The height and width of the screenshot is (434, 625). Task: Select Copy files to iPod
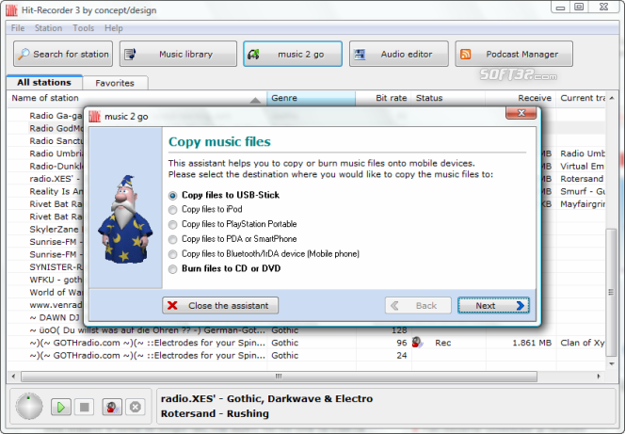click(205, 209)
